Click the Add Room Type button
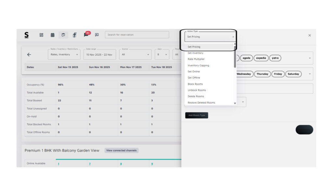 196,115
